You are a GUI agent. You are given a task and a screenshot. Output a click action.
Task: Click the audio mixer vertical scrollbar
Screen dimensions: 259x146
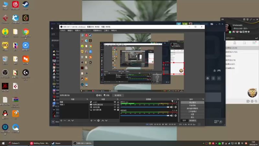point(179,111)
